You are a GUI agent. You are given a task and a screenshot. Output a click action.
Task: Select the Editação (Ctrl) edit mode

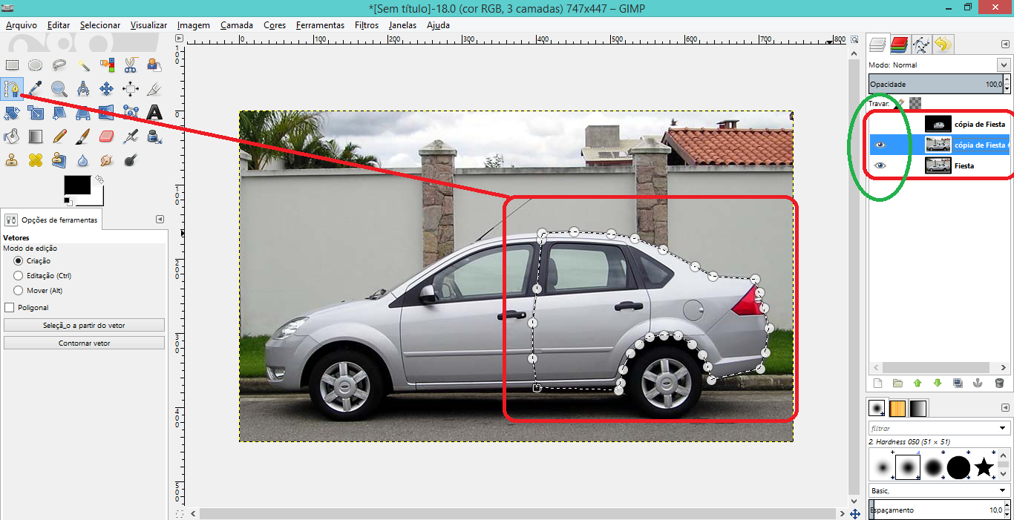coord(19,276)
